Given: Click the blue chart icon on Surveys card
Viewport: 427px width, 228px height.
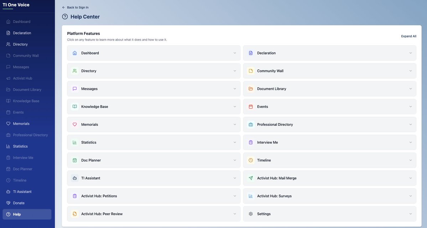Looking at the screenshot, I should tap(250, 196).
